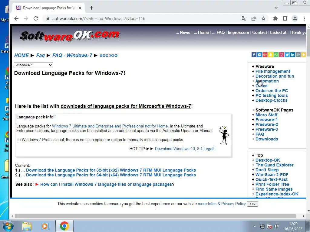Screen dimensions: 310x232
Task: Share on Twitter icon
Action: point(287,55)
